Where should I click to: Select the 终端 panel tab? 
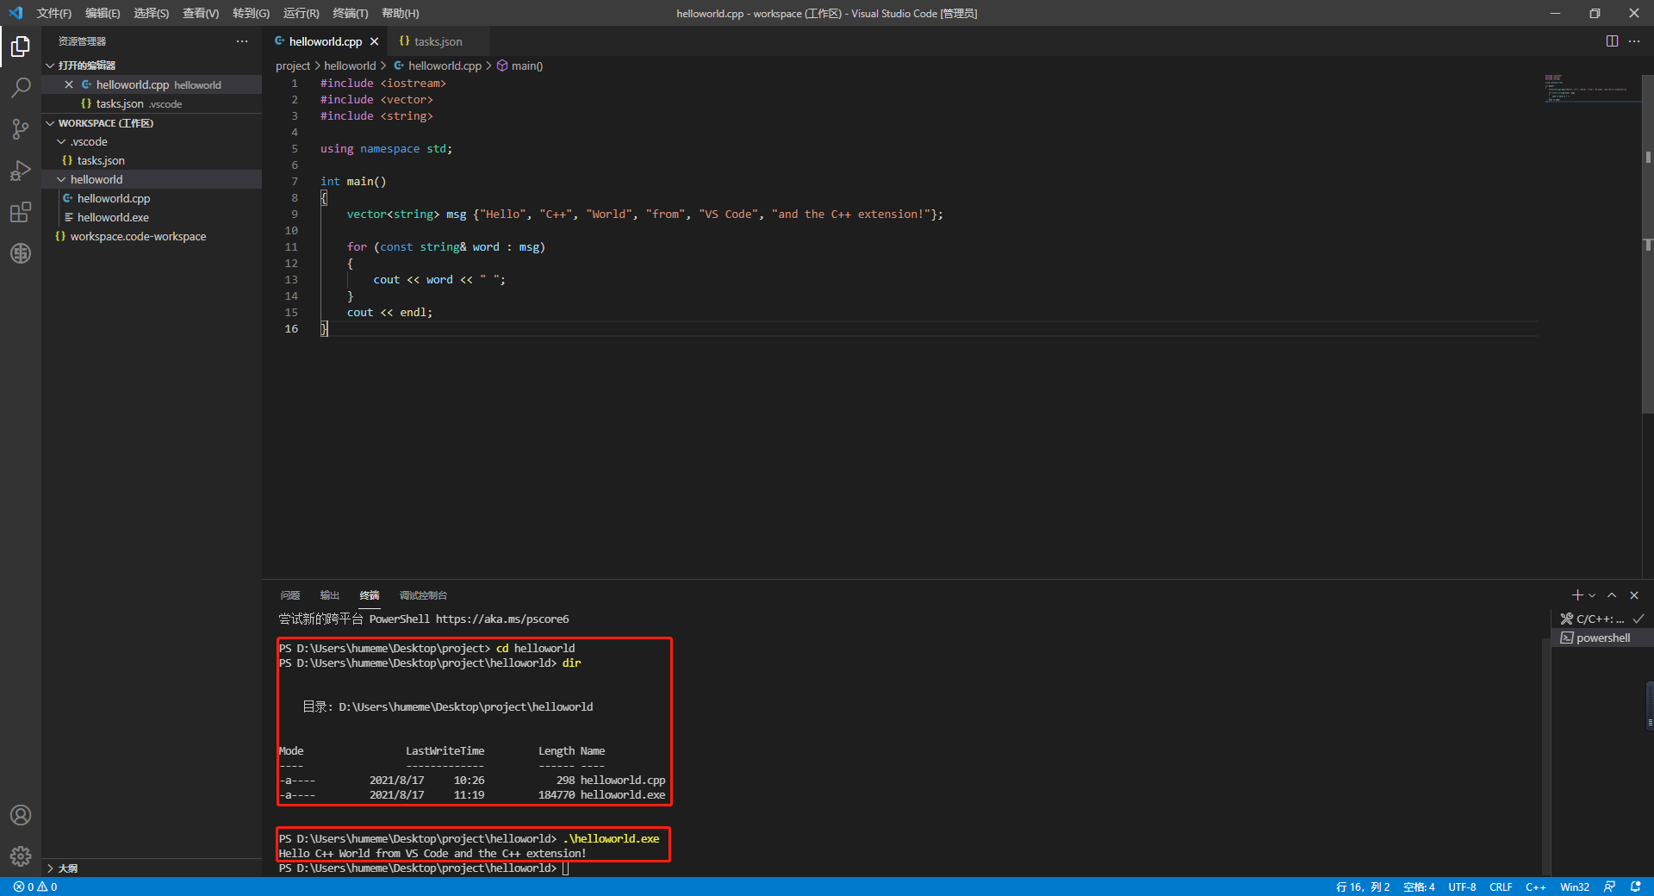click(x=370, y=595)
